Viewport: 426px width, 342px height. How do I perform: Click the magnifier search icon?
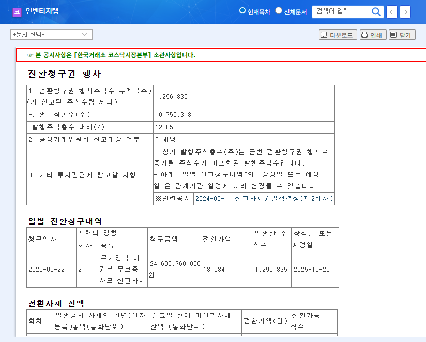click(376, 12)
